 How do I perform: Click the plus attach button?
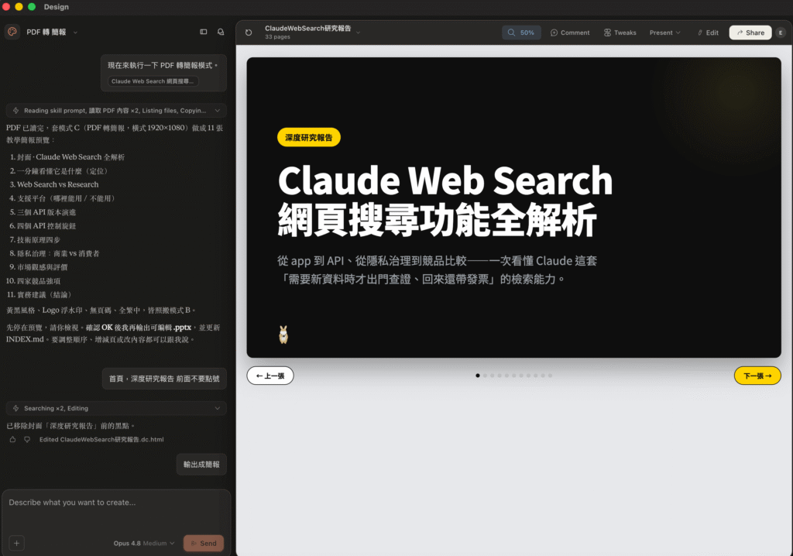coord(17,543)
